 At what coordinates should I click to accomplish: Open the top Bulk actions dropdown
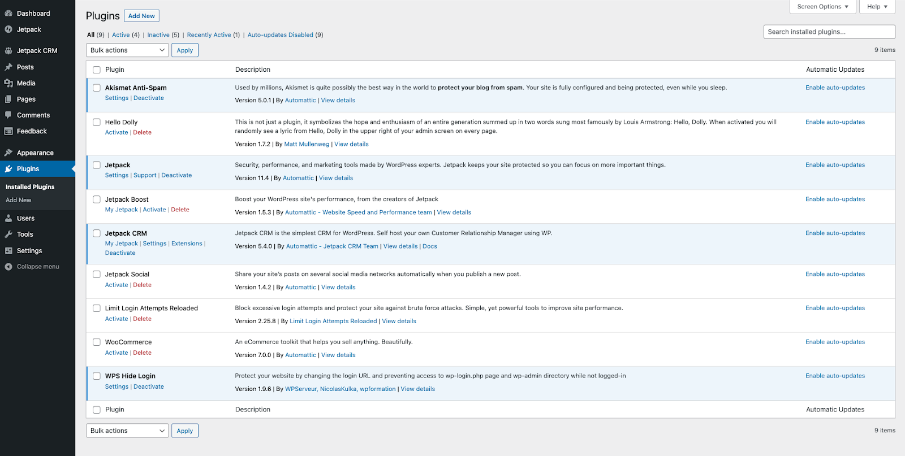pyautogui.click(x=127, y=50)
